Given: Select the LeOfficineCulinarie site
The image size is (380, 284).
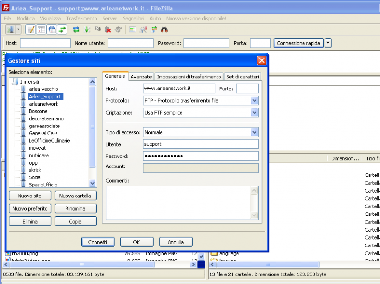Looking at the screenshot, I should click(x=49, y=140).
